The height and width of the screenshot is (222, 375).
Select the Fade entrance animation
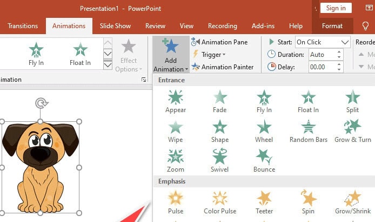220,101
